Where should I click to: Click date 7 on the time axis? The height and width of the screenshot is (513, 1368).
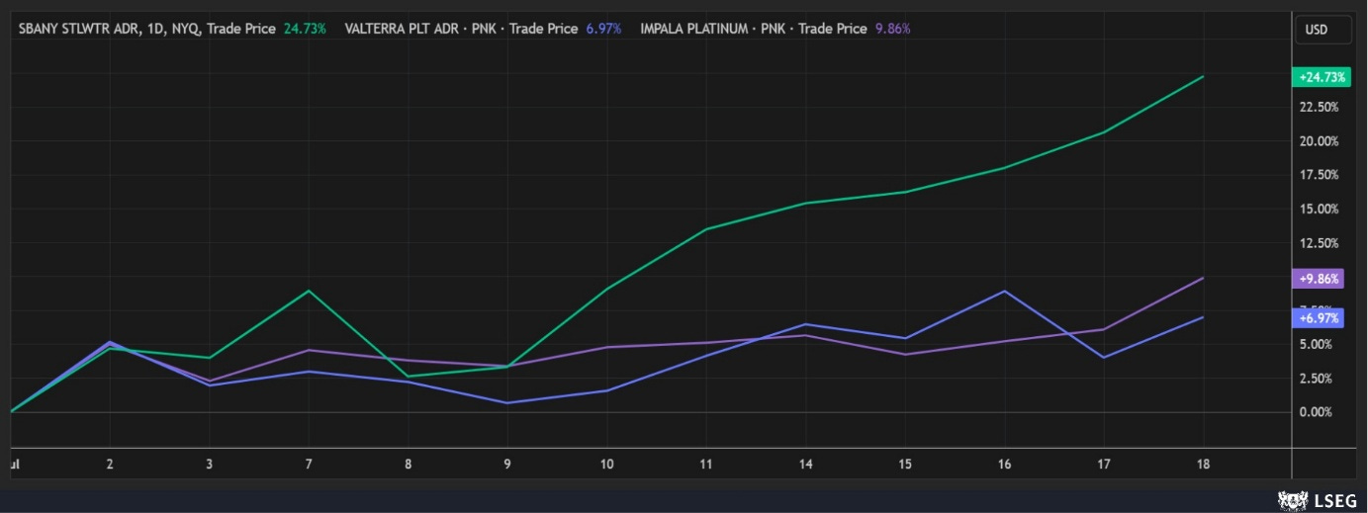309,464
